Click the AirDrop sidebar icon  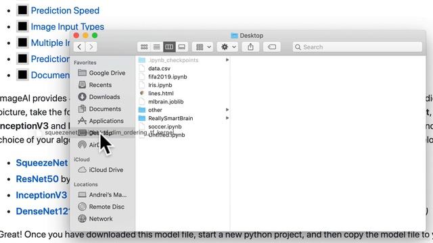[82, 144]
